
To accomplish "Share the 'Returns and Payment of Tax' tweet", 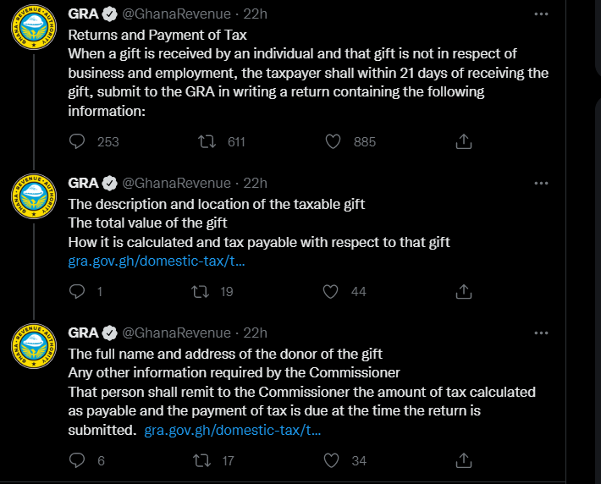I will pos(463,141).
